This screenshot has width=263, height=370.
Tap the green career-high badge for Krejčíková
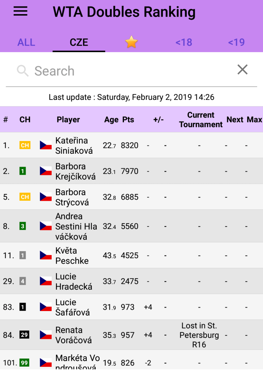pyautogui.click(x=23, y=171)
